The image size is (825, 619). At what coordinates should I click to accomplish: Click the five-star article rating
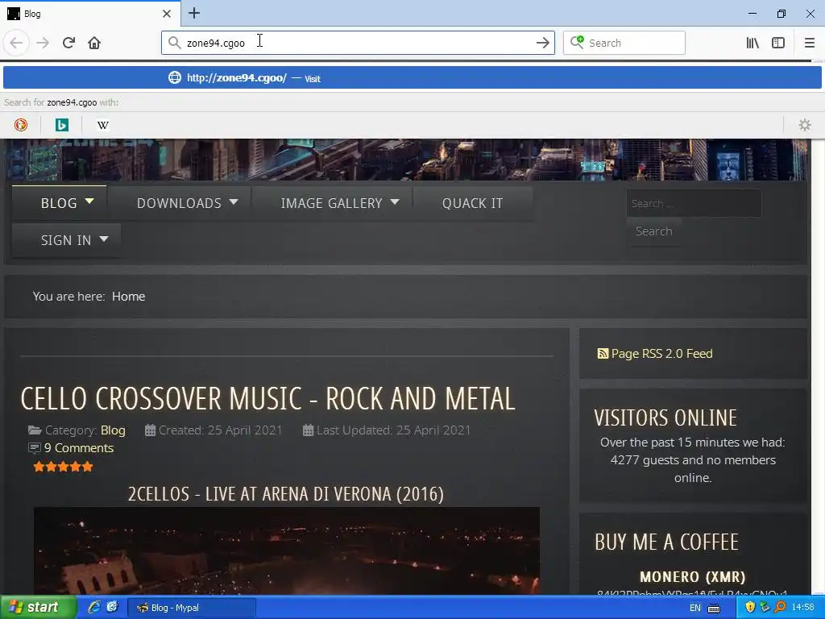(63, 467)
